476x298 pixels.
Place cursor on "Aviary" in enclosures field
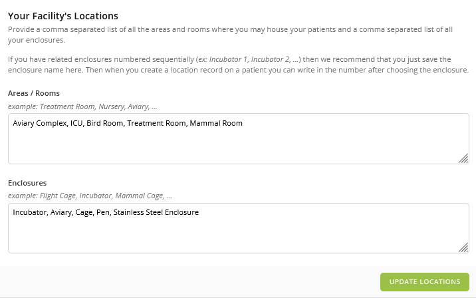coord(61,212)
